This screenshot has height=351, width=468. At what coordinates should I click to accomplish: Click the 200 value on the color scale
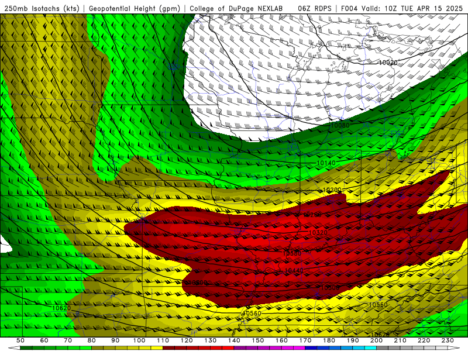[376, 340]
